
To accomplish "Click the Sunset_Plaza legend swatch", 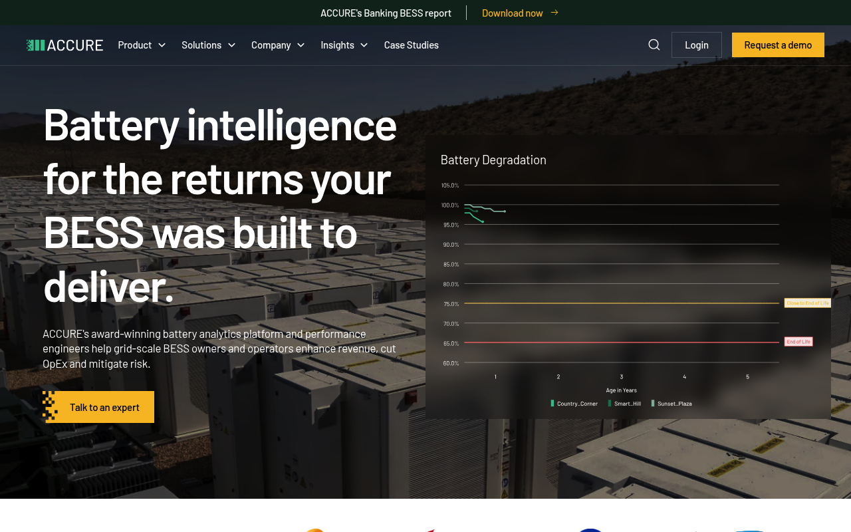I will coord(653,403).
